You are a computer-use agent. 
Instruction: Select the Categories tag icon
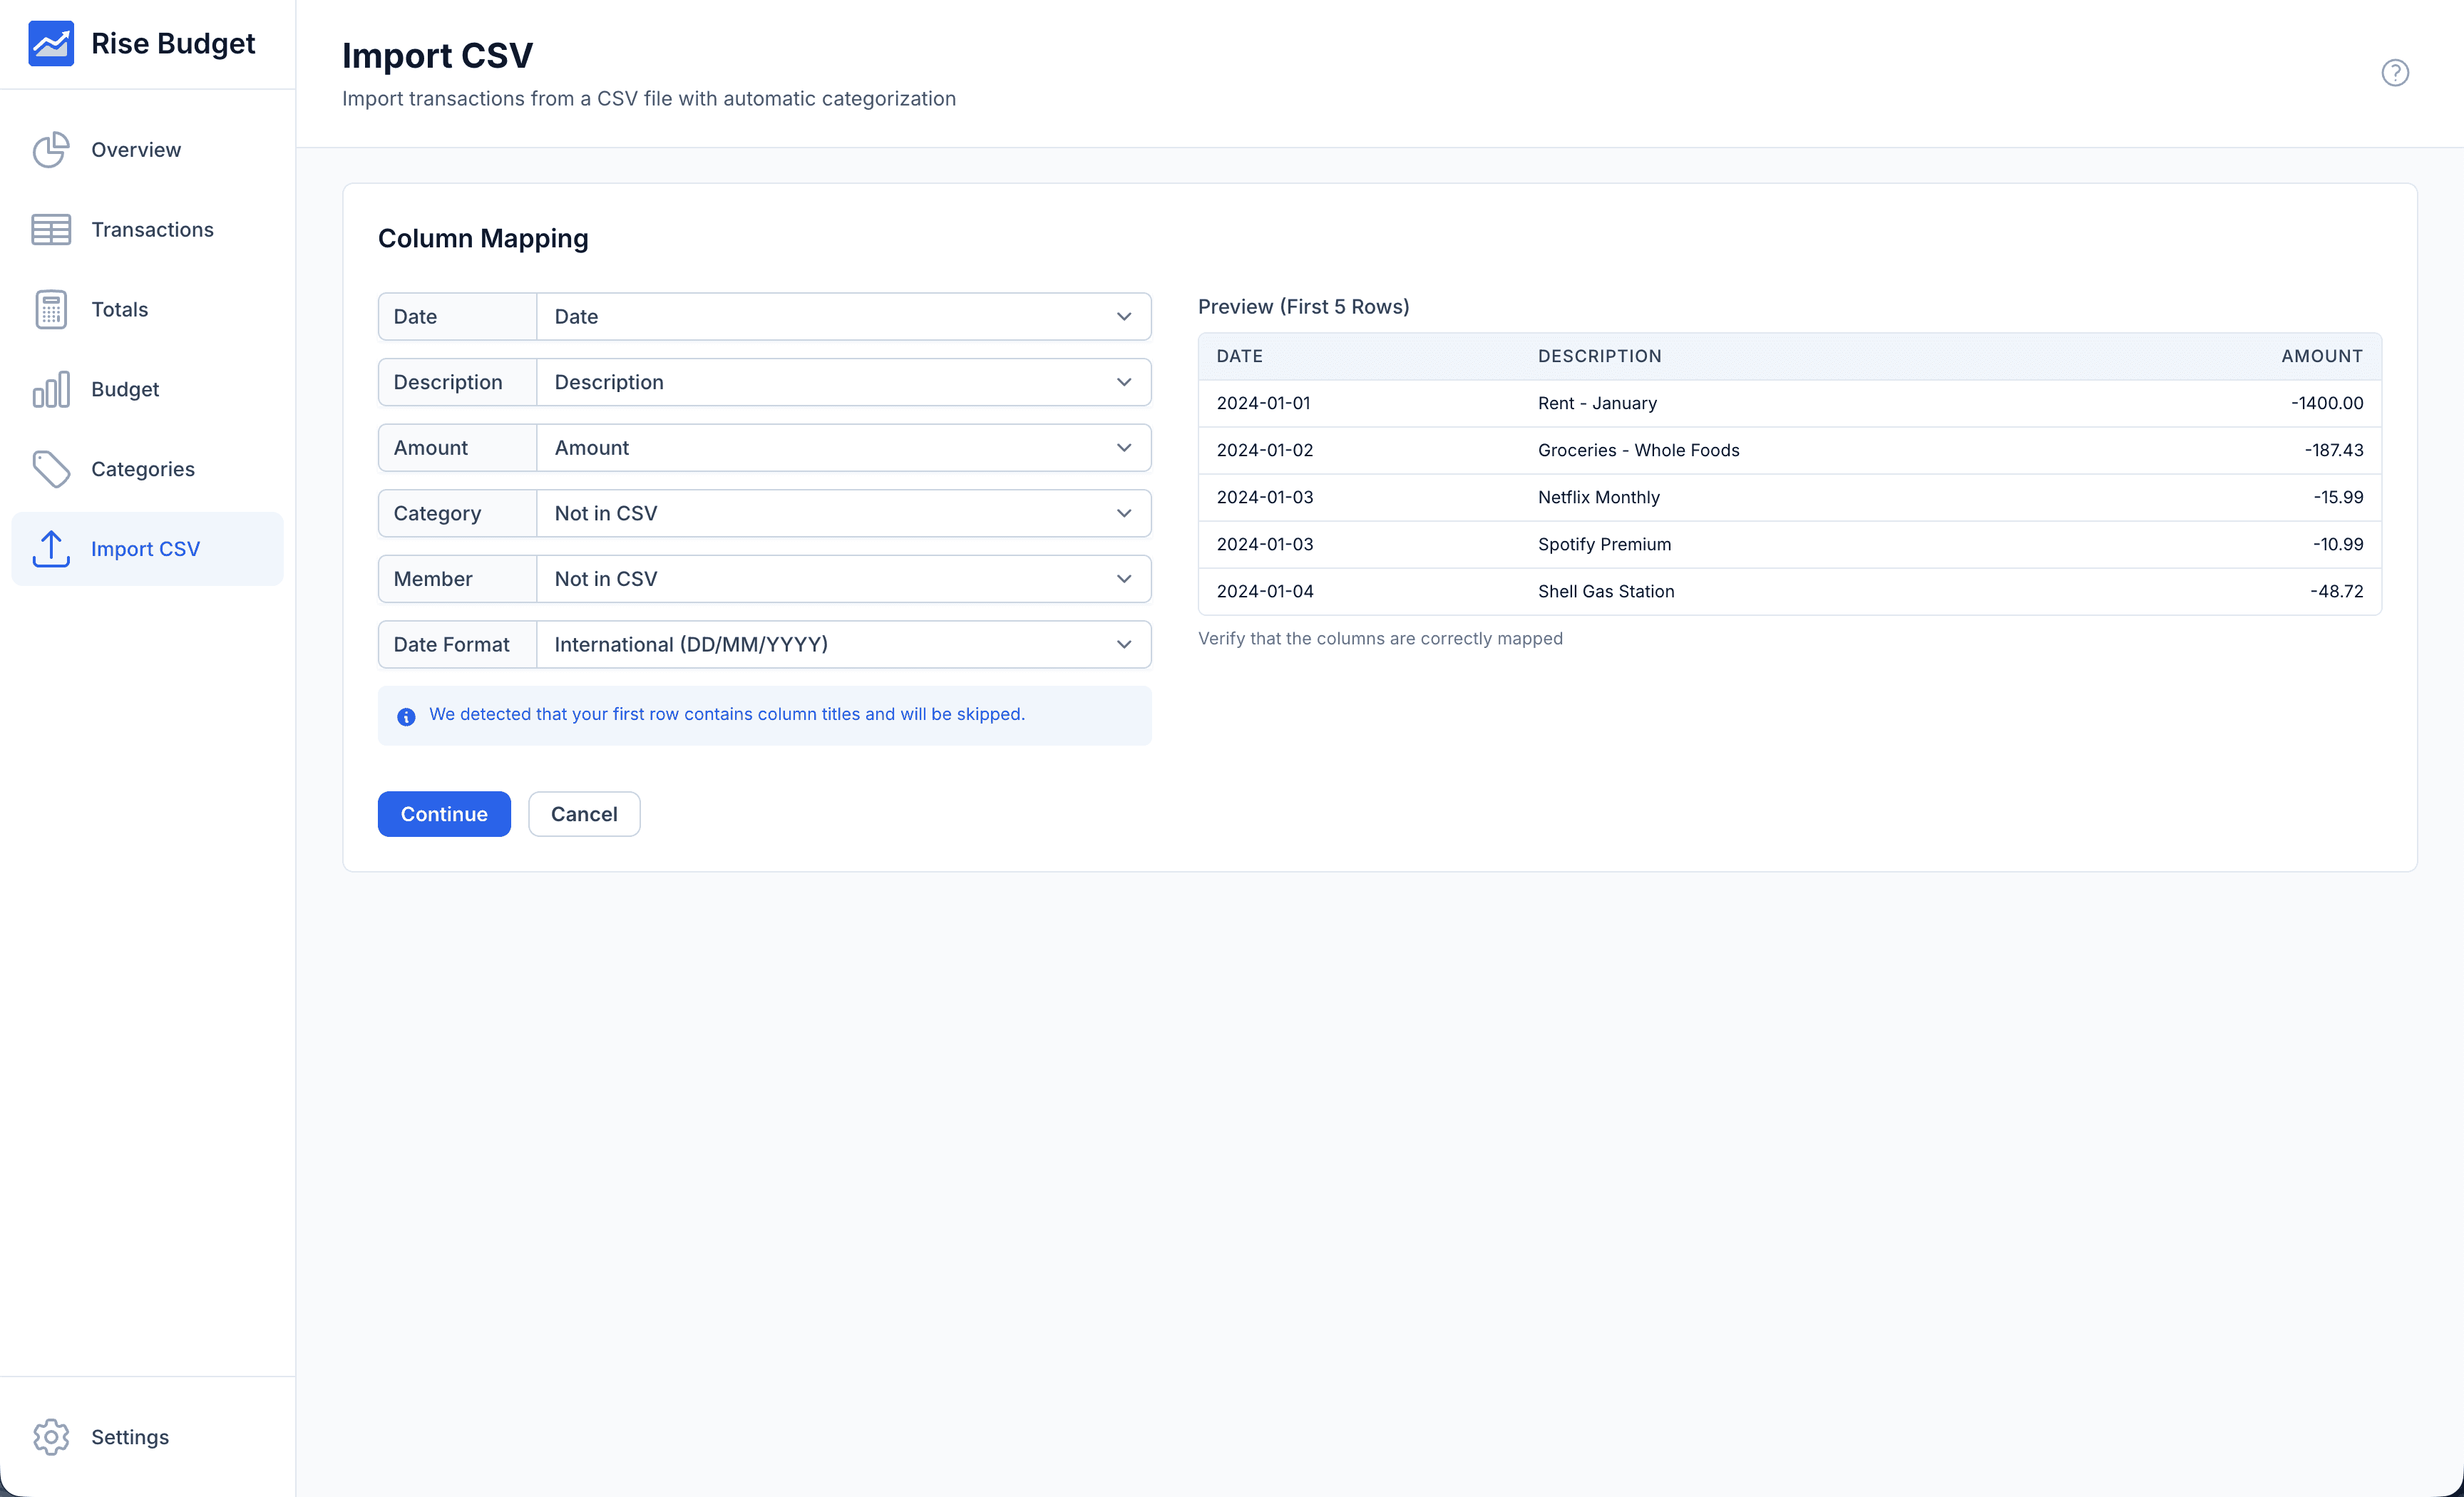coord(52,468)
